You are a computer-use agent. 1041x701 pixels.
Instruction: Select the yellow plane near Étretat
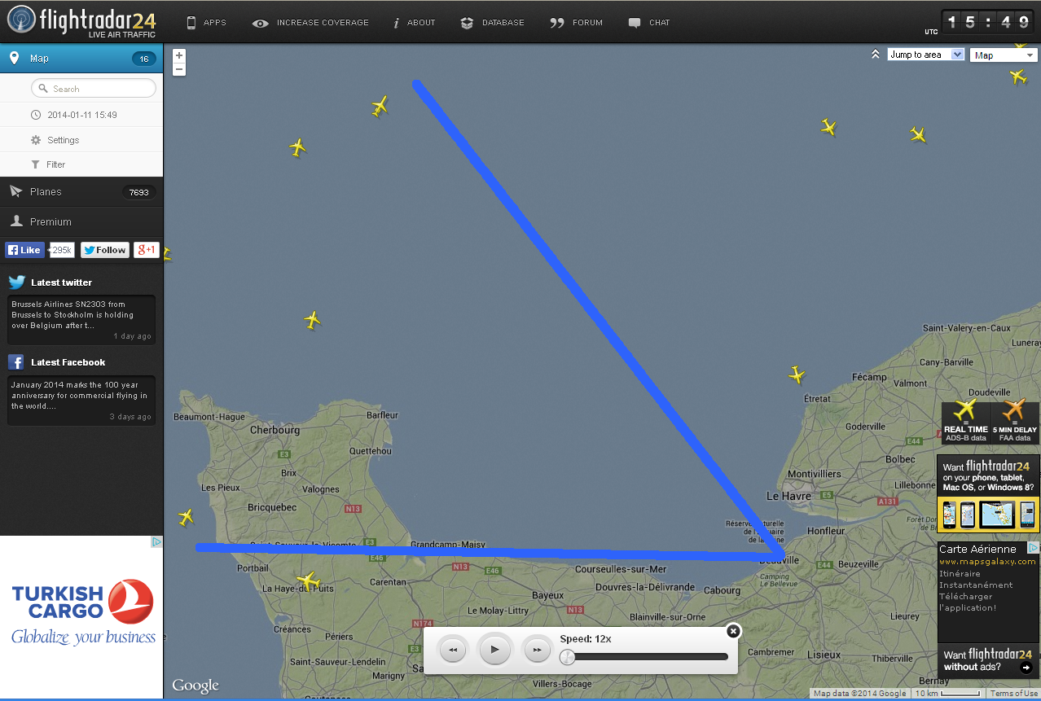pyautogui.click(x=797, y=375)
